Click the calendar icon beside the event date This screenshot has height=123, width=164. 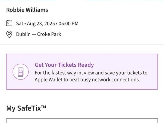[9, 23]
